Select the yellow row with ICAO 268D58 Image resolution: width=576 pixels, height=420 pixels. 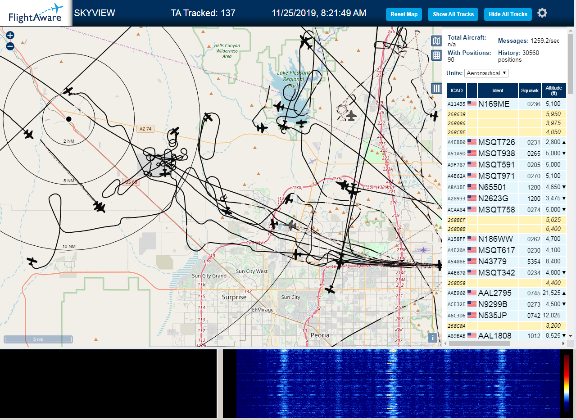506,283
